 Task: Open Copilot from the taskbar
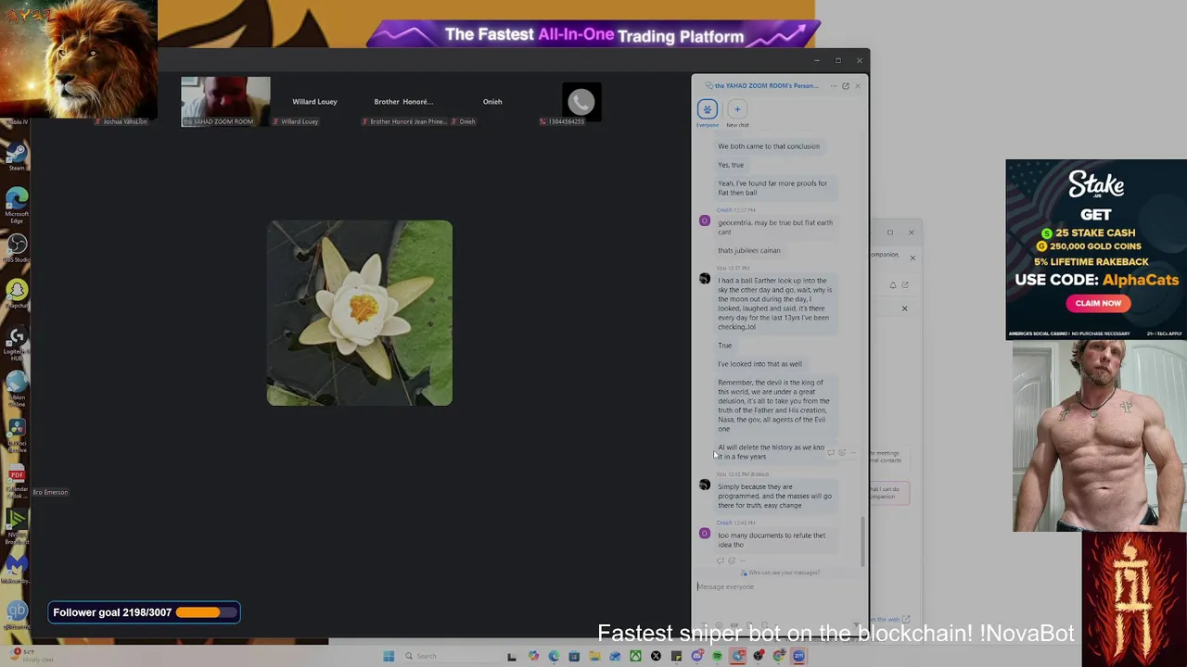tap(533, 656)
